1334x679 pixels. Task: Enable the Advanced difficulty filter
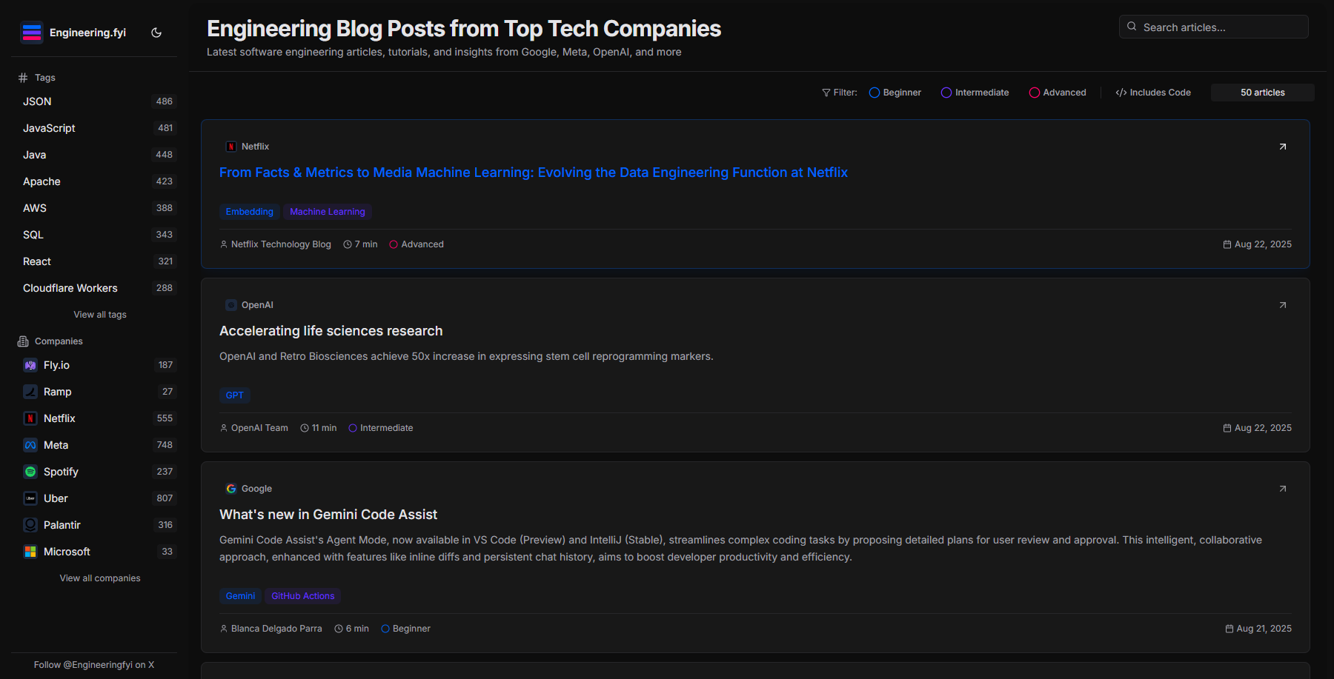[1058, 93]
